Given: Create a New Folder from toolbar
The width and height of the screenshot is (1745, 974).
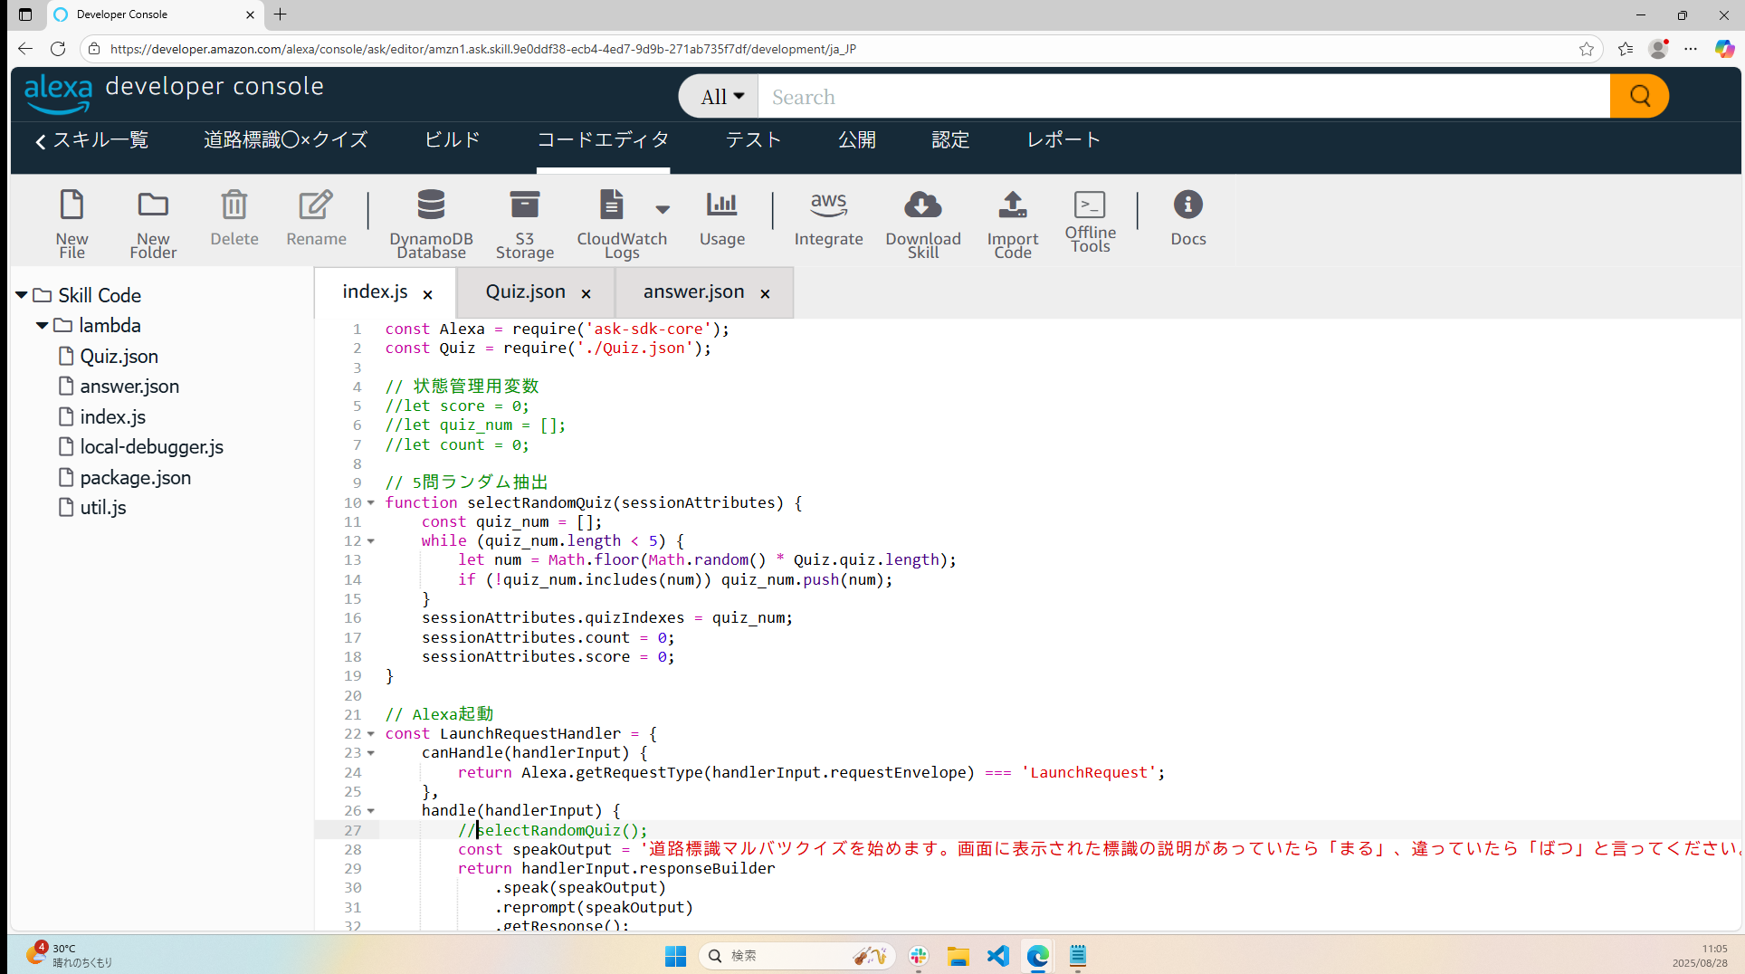Looking at the screenshot, I should point(153,206).
